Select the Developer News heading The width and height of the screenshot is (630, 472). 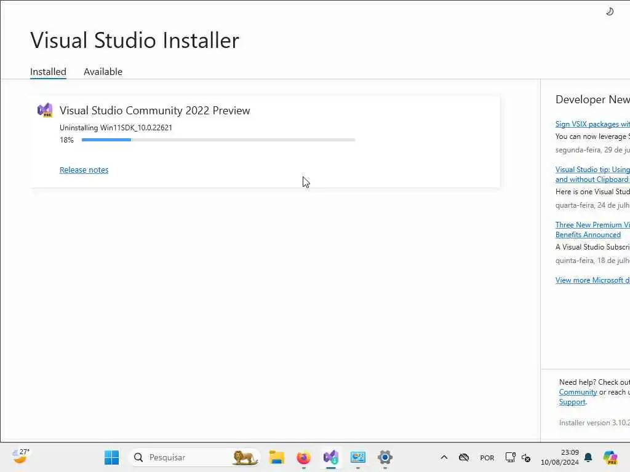592,100
